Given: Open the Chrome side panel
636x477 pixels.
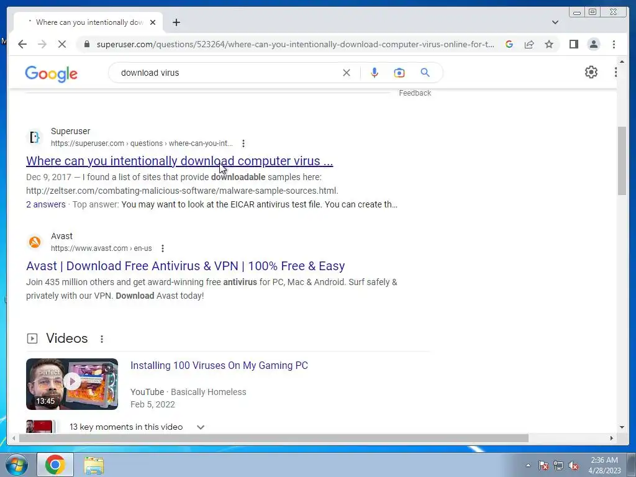Looking at the screenshot, I should coord(573,44).
